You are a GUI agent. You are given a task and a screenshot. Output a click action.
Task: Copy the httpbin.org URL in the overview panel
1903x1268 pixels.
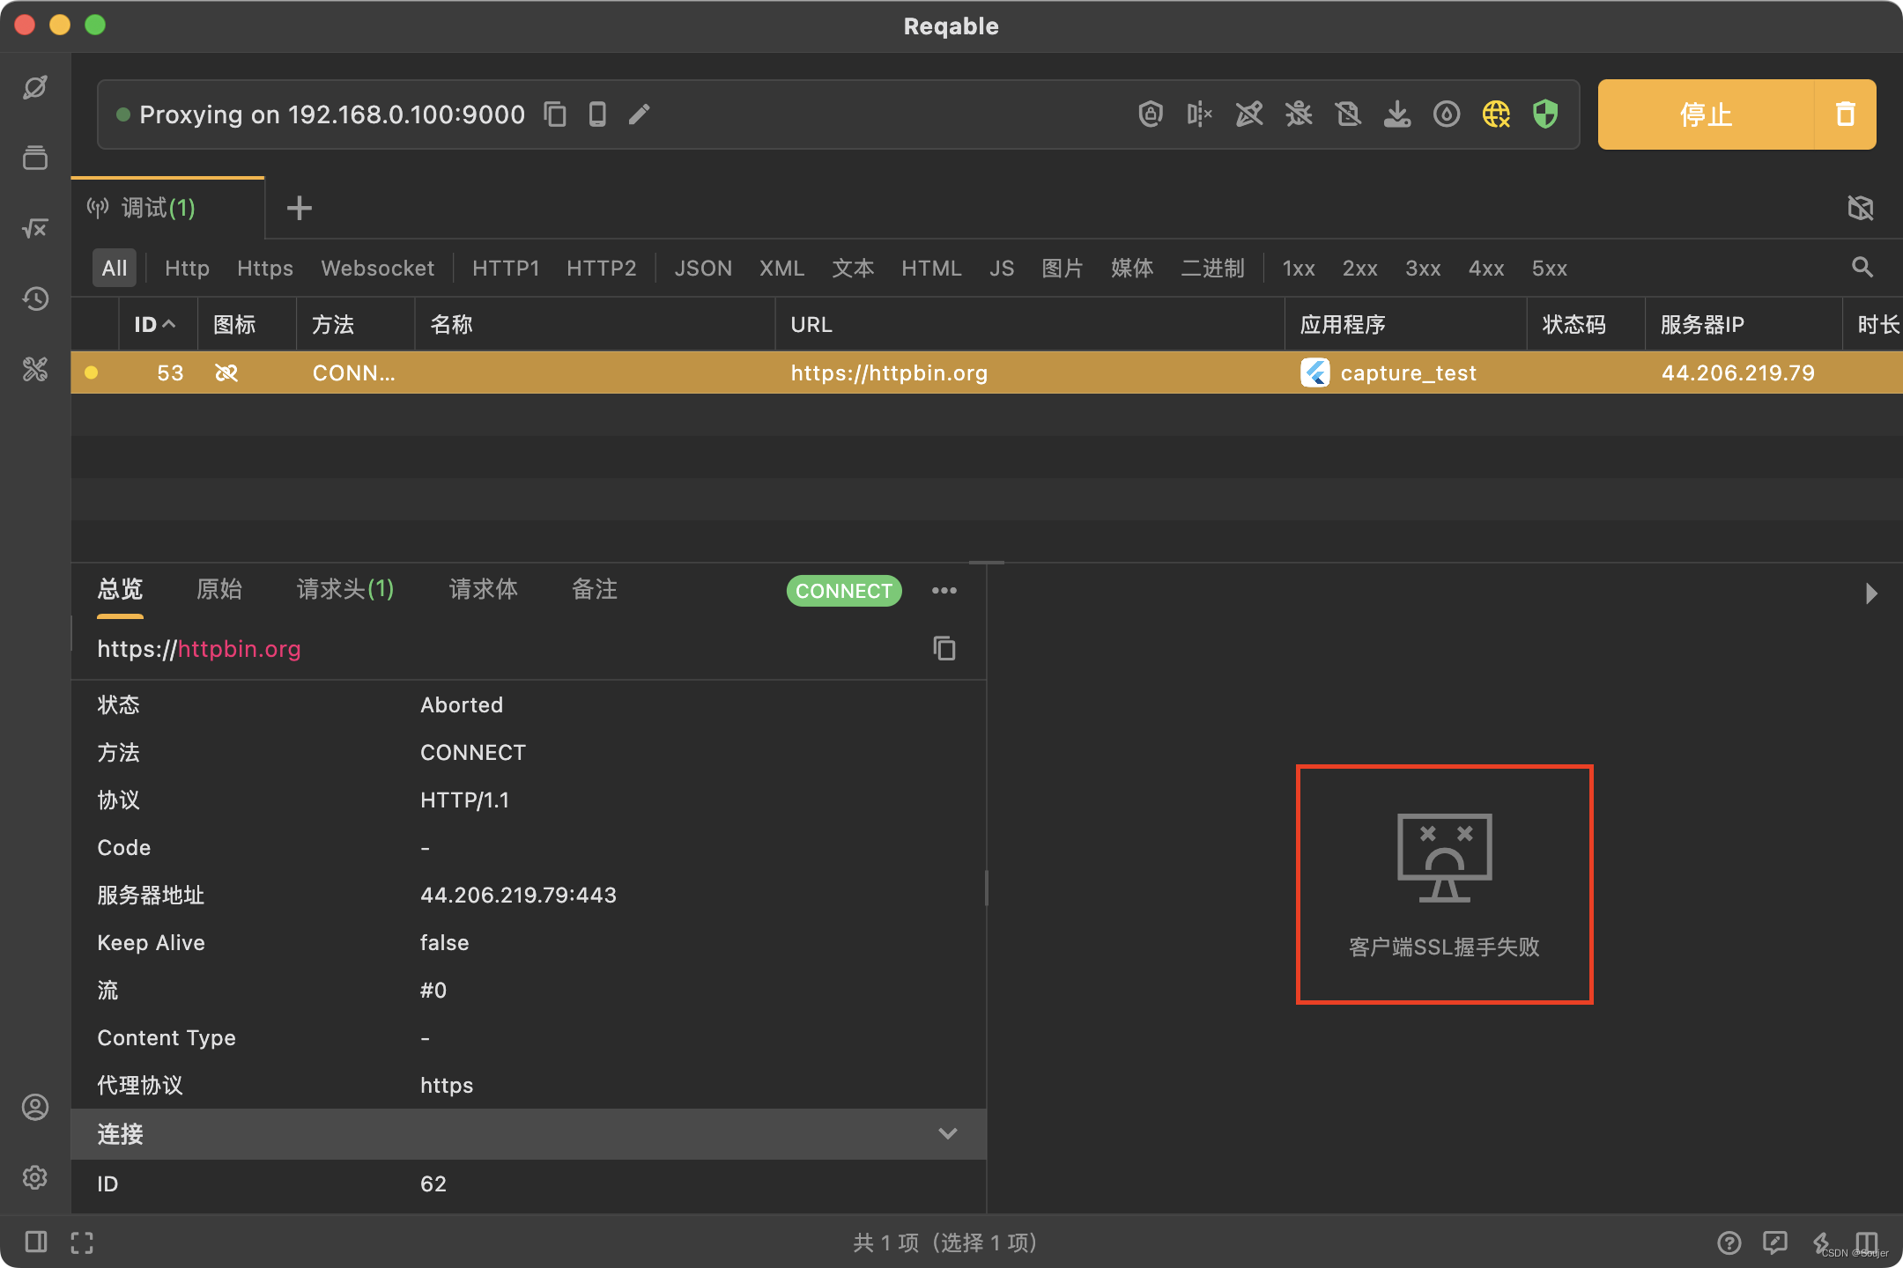click(944, 649)
